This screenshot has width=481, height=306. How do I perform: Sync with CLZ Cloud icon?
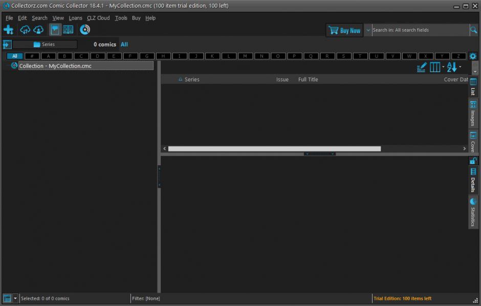pyautogui.click(x=25, y=30)
